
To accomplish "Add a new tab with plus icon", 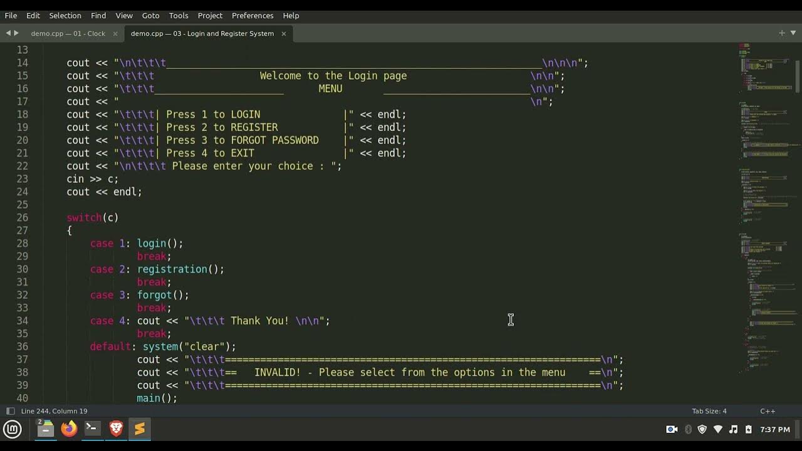I will [x=782, y=33].
